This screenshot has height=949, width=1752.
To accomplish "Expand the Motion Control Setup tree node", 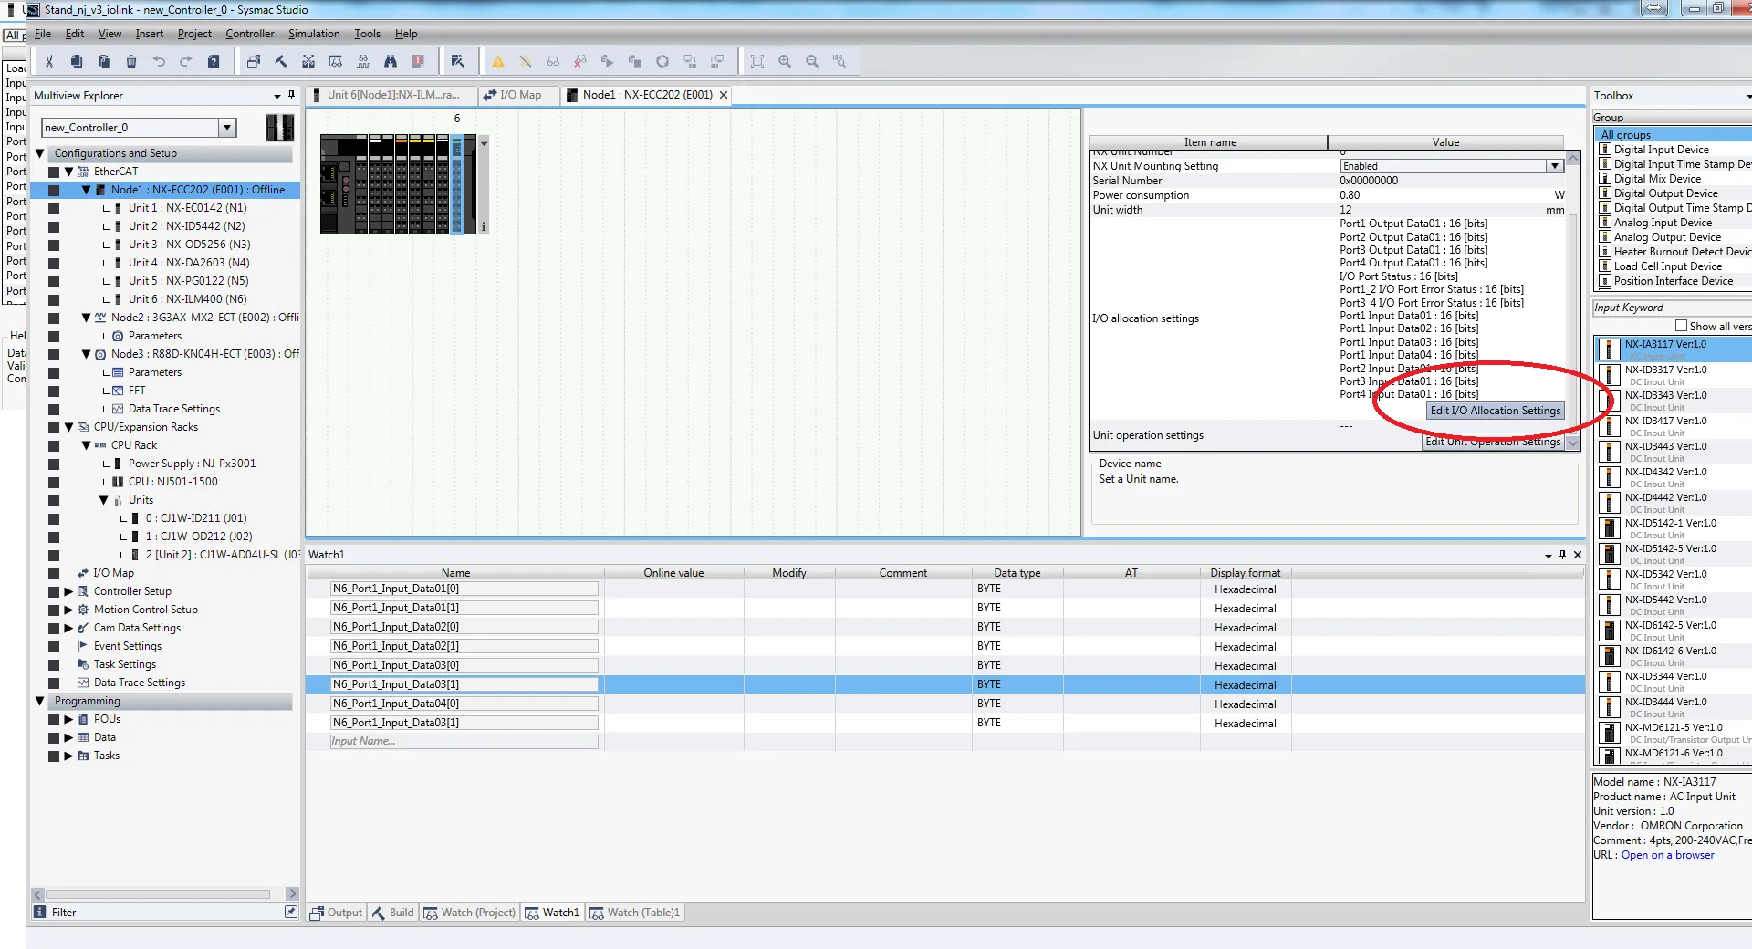I will (x=68, y=610).
